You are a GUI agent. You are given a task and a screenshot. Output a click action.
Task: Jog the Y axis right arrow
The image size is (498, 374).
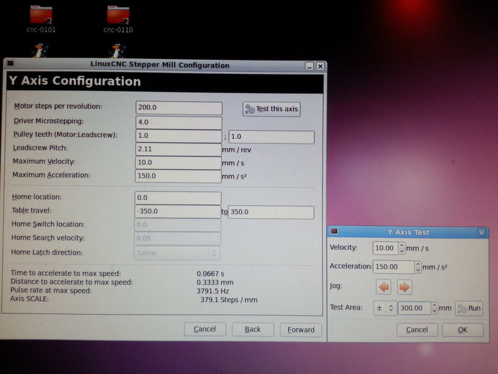[404, 287]
